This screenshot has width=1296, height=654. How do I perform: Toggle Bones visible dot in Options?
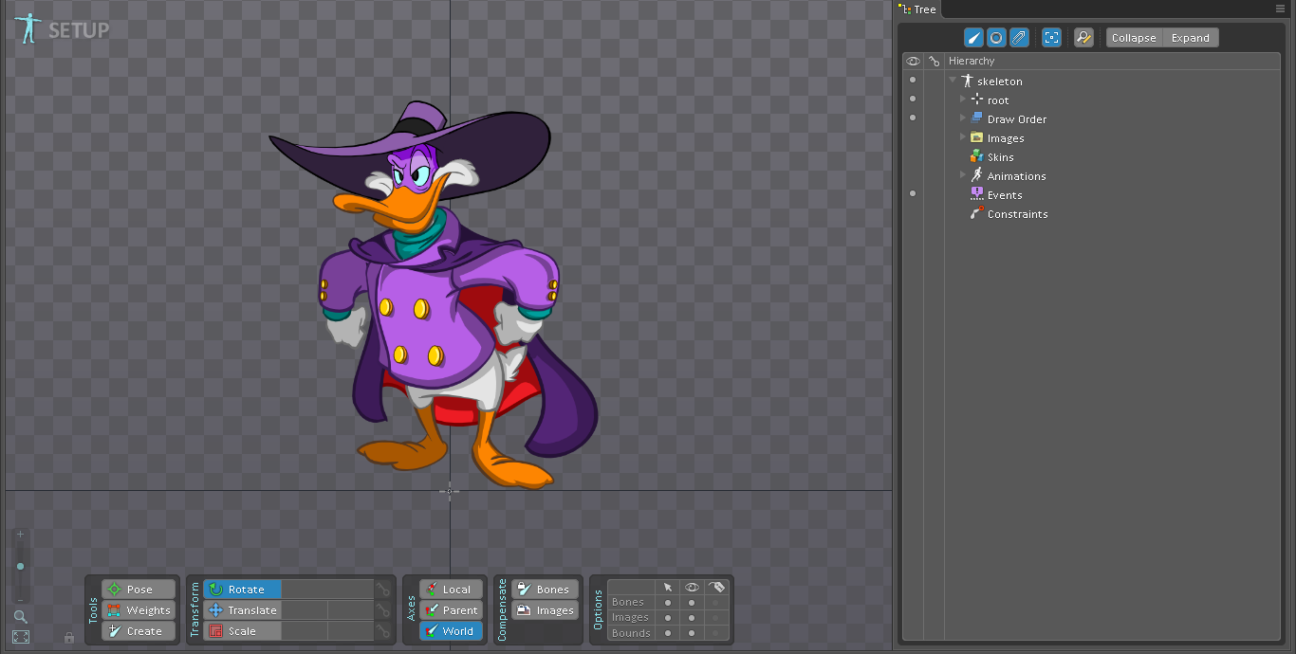click(x=692, y=602)
